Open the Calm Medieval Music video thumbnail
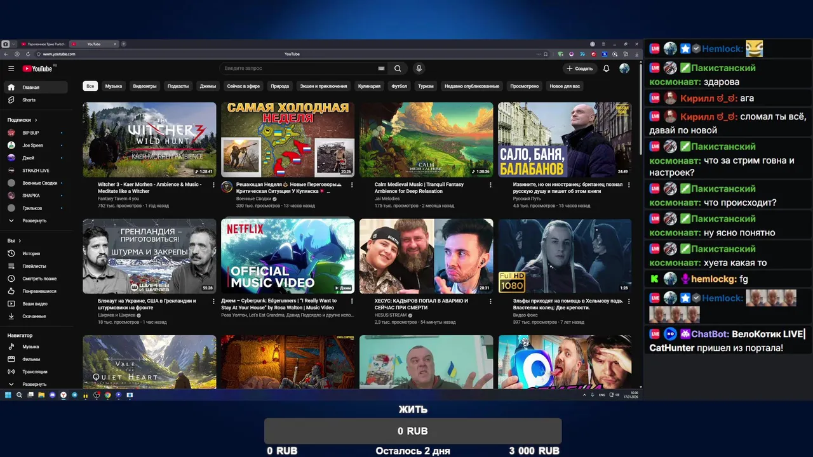813x457 pixels. [x=426, y=140]
